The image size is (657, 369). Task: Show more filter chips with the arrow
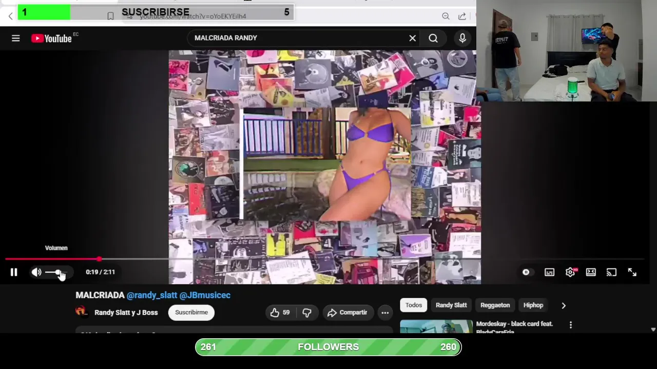(564, 305)
